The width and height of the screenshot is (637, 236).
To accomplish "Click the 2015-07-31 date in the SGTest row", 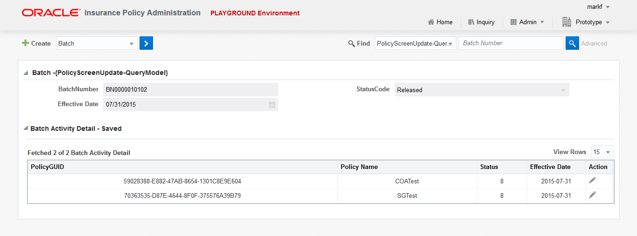I will click(x=556, y=196).
